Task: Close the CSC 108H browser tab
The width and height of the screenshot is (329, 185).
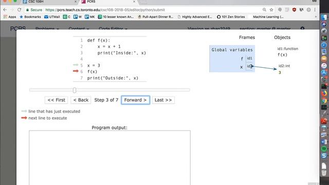Action: tap(76, 2)
